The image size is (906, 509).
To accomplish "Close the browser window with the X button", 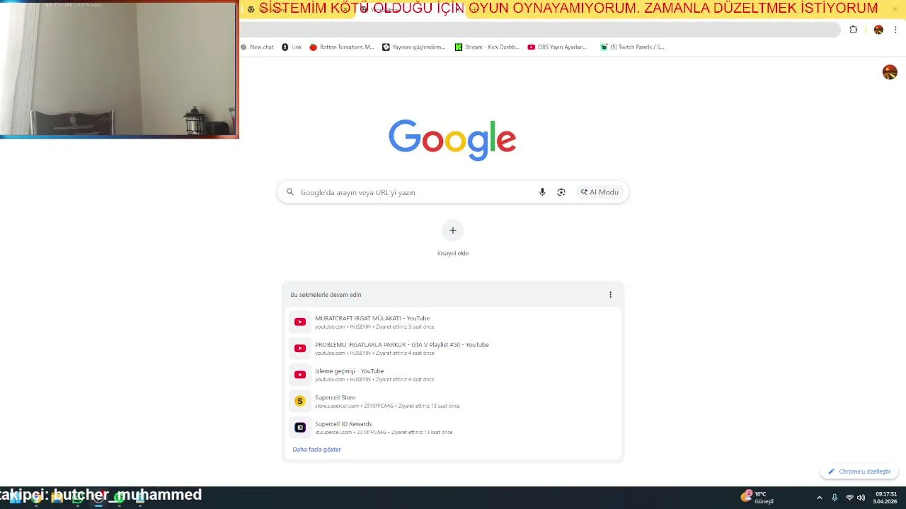I will [895, 9].
